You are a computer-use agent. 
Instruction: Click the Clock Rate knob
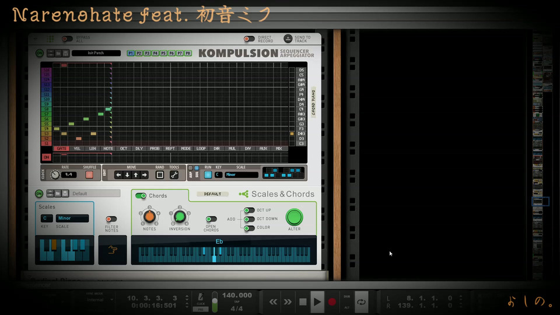click(55, 174)
